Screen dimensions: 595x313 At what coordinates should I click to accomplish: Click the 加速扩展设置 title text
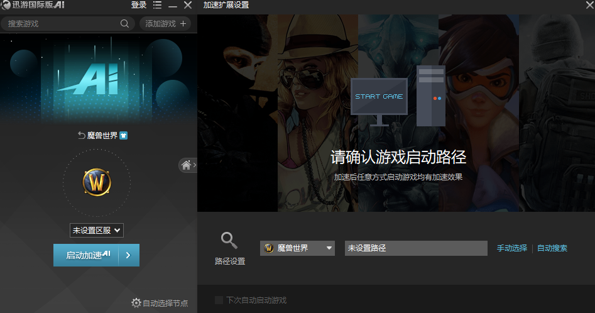[x=226, y=5]
